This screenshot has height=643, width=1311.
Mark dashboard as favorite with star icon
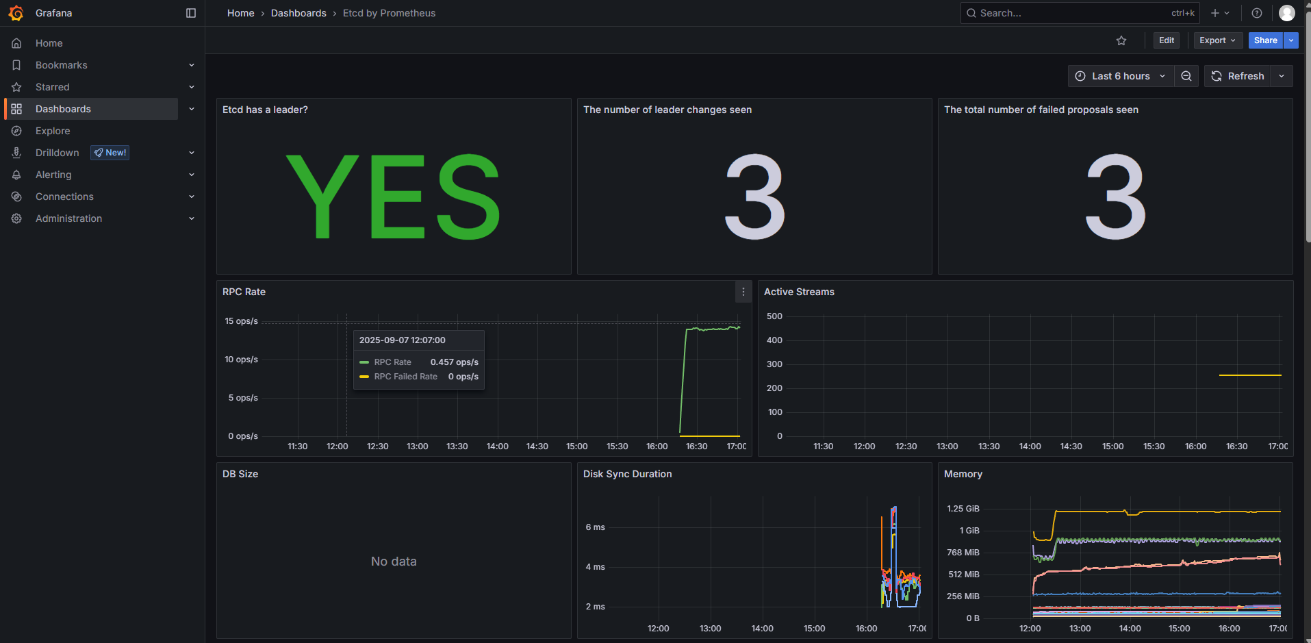(1121, 40)
